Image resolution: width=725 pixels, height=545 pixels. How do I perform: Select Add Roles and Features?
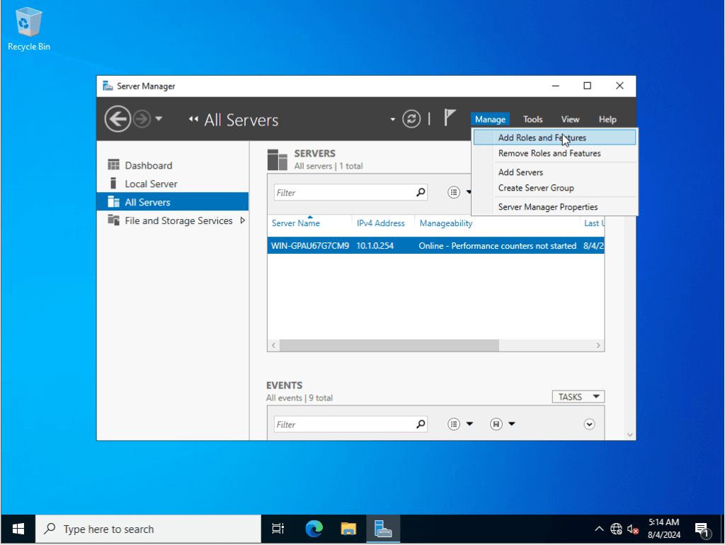tap(542, 137)
